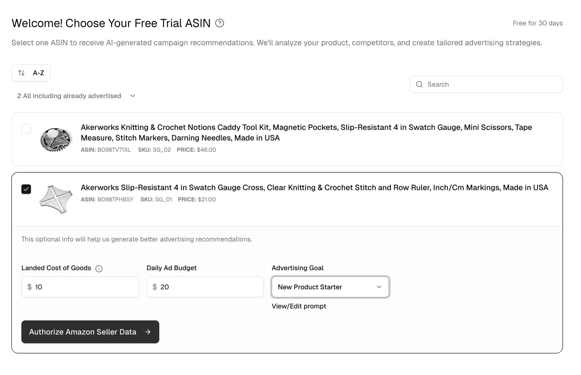Click the search magnifier icon
581x375 pixels.
419,84
